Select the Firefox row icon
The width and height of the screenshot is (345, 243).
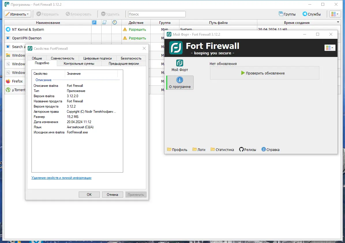pyautogui.click(x=8, y=81)
